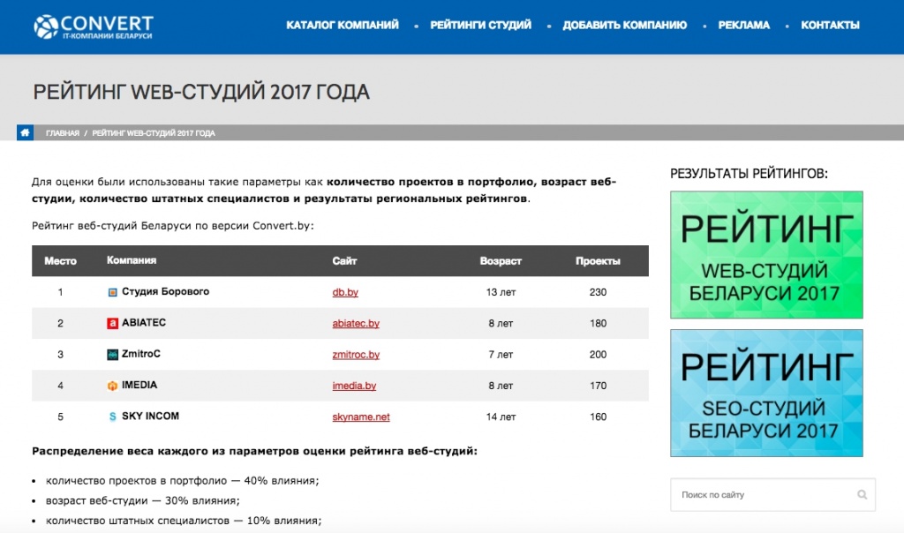904x533 pixels.
Task: Click the 180 projects value
Action: pyautogui.click(x=598, y=323)
